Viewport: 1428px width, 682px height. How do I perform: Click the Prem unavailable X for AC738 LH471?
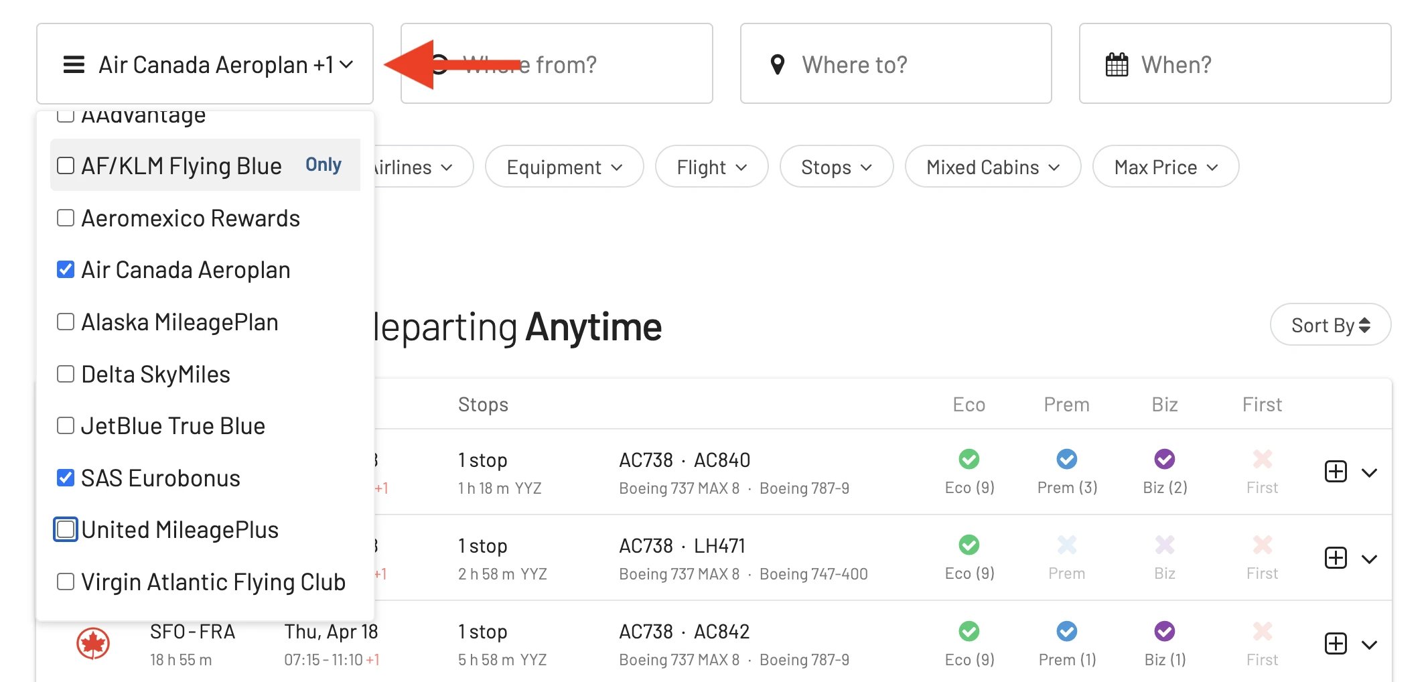[1067, 545]
